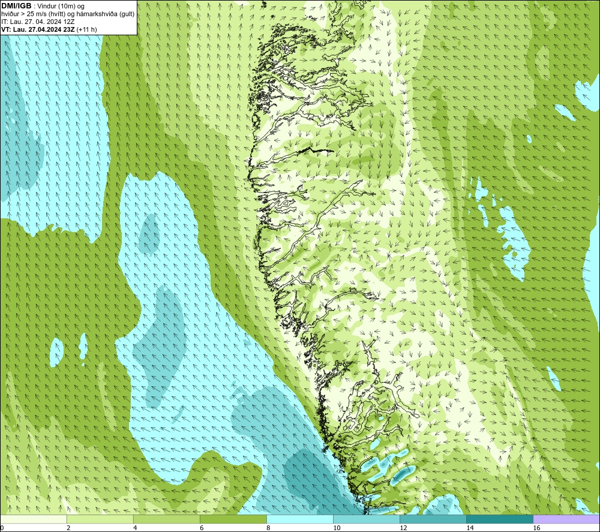Click the '(+11 h)' forecast offset text
Image resolution: width=600 pixels, height=532 pixels.
coord(87,29)
